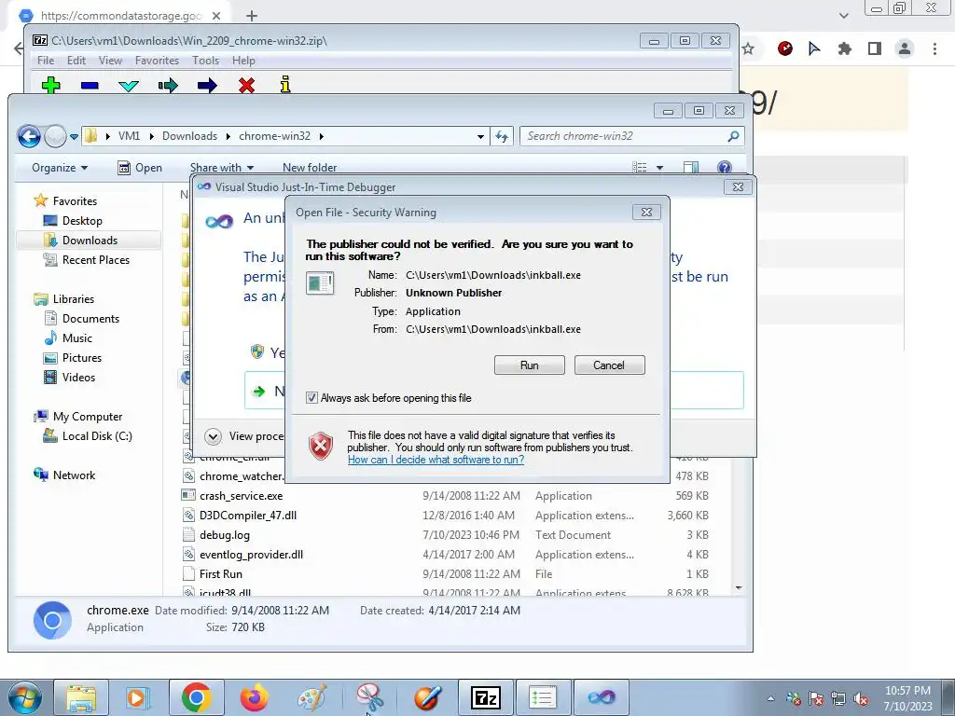The width and height of the screenshot is (955, 716).
Task: Open 7-Zip Edit menu
Action: pos(76,61)
